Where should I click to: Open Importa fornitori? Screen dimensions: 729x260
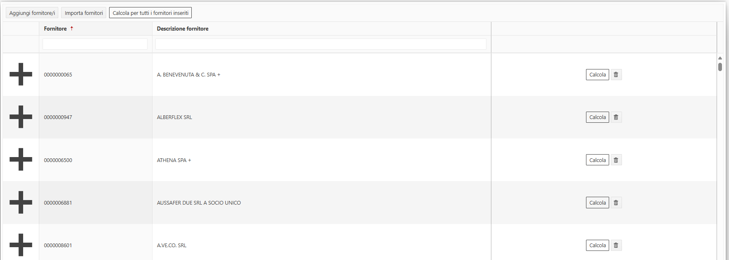(83, 13)
